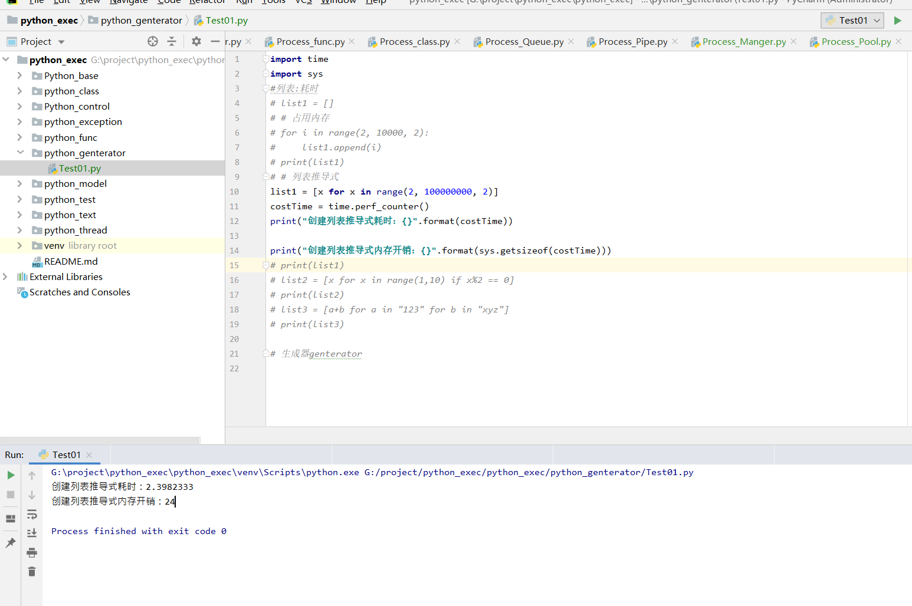Viewport: 912px width, 606px height.
Task: Expand the python_model folder
Action: point(20,183)
